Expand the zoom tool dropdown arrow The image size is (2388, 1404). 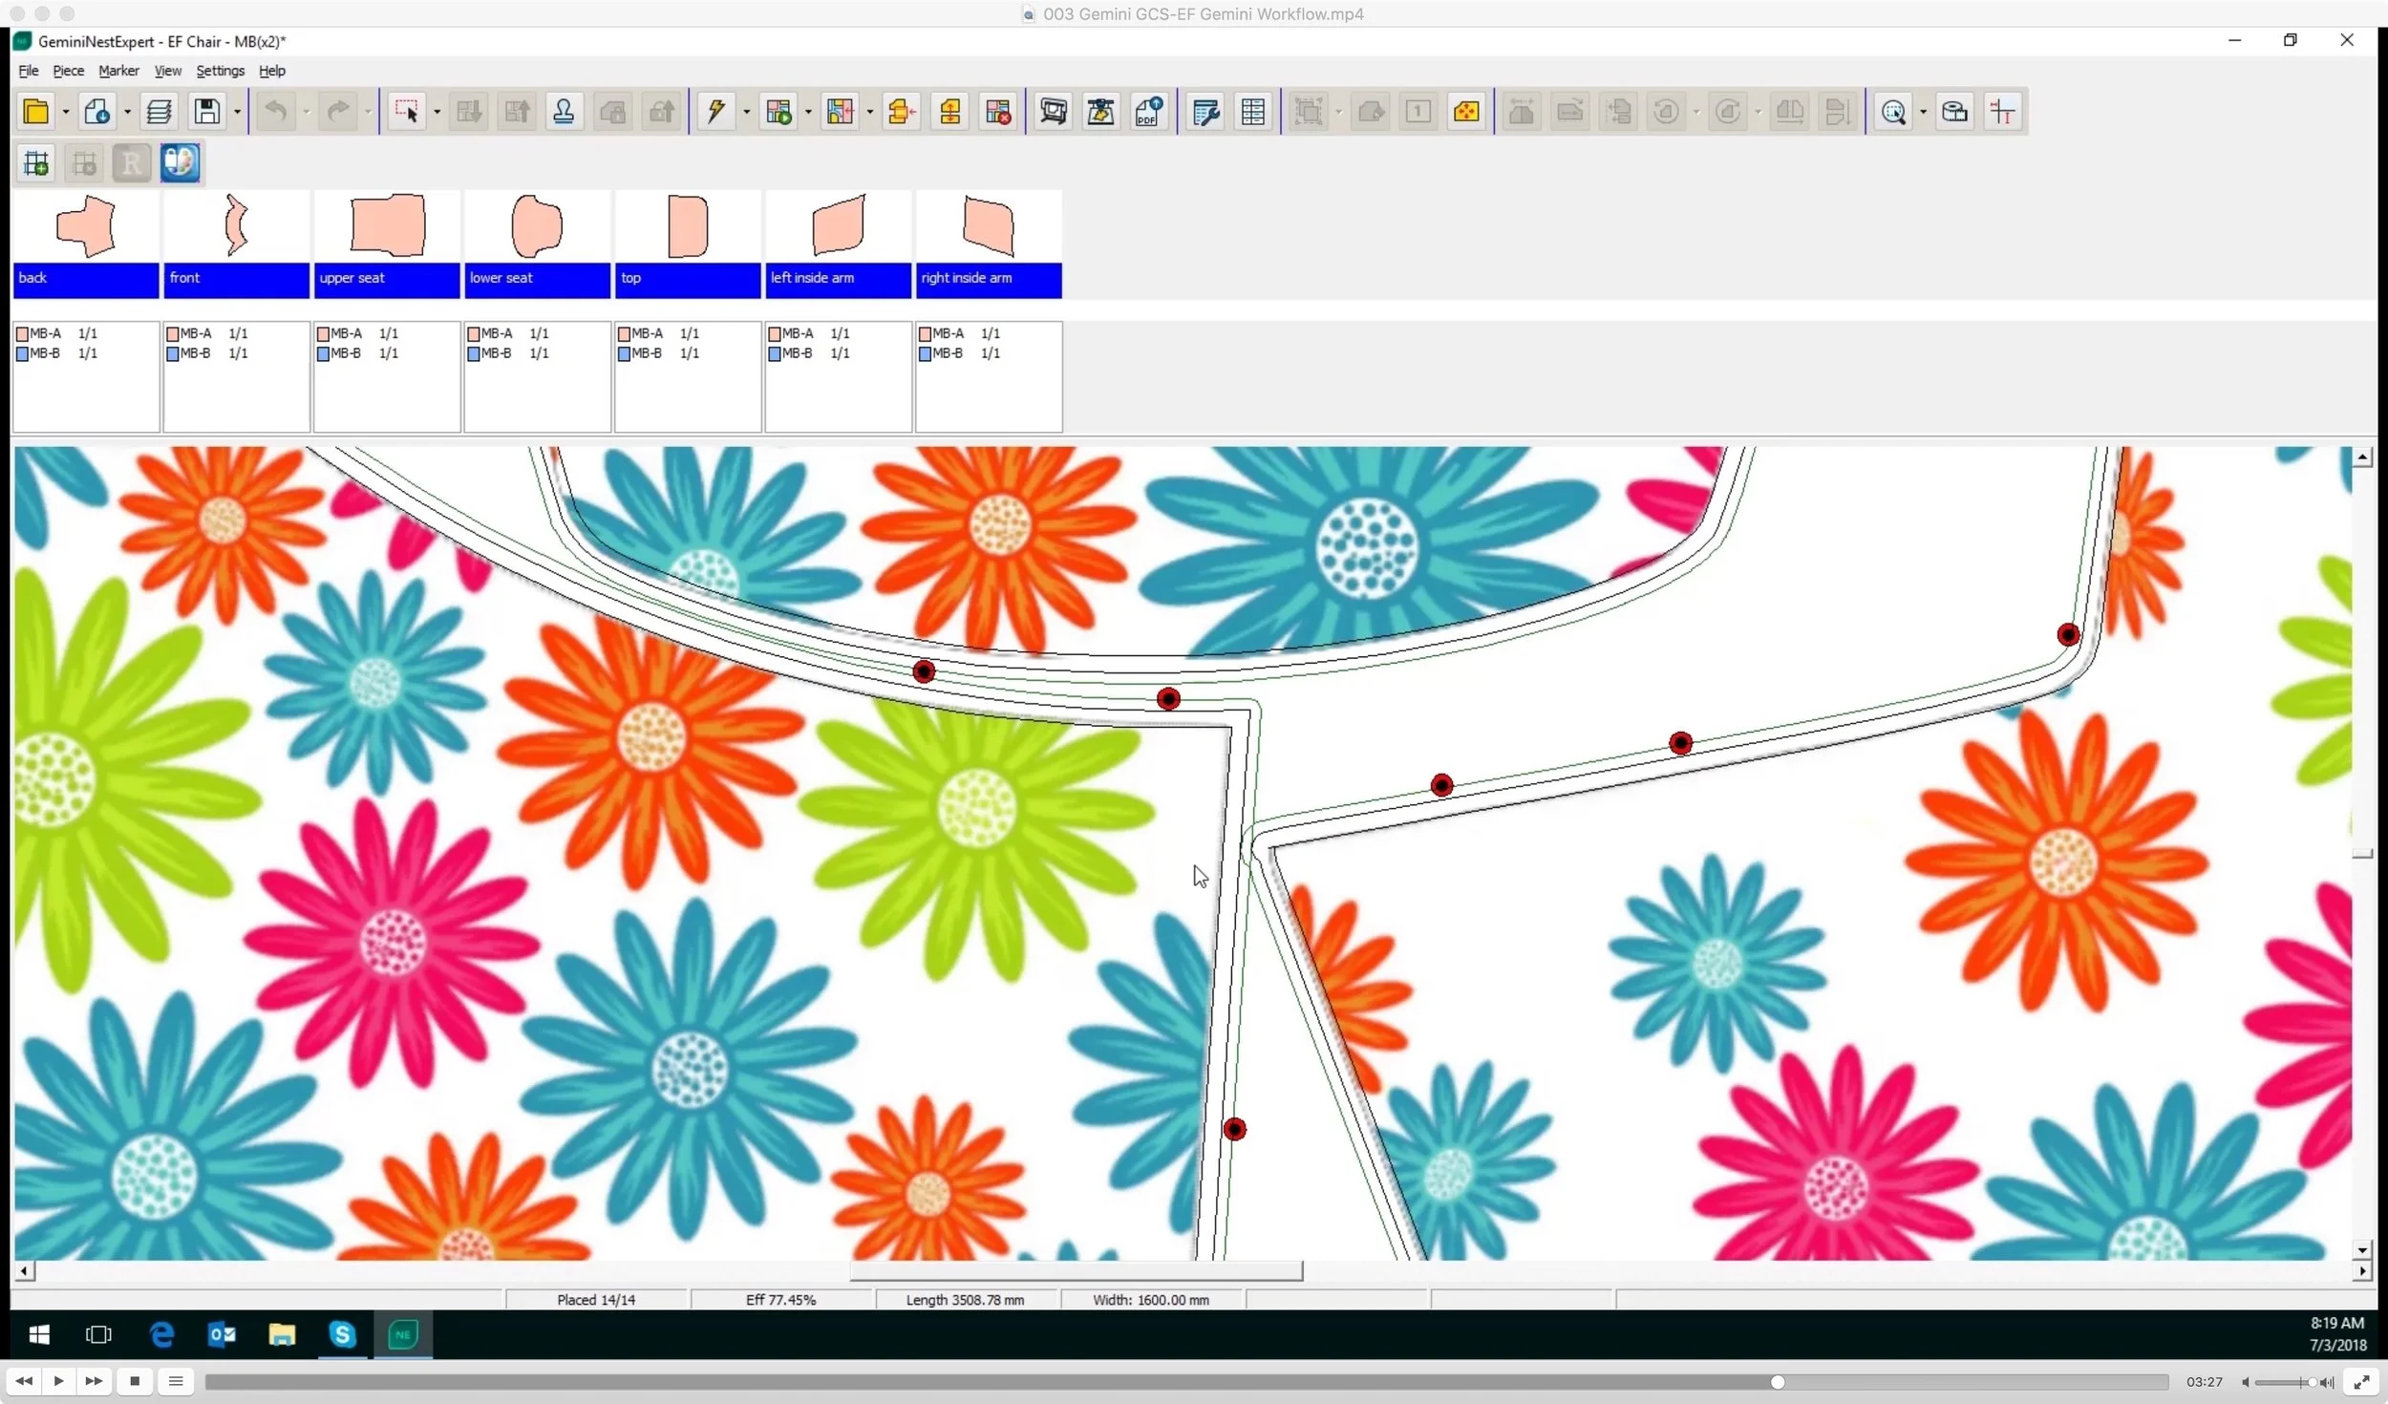tap(1923, 113)
